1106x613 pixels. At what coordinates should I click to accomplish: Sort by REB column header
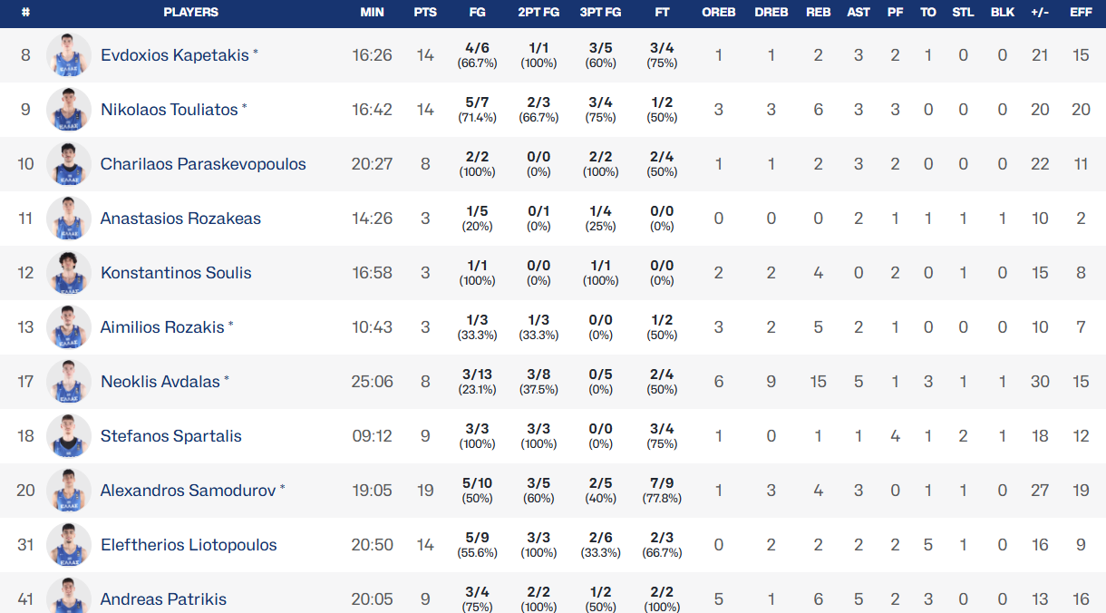pos(819,13)
